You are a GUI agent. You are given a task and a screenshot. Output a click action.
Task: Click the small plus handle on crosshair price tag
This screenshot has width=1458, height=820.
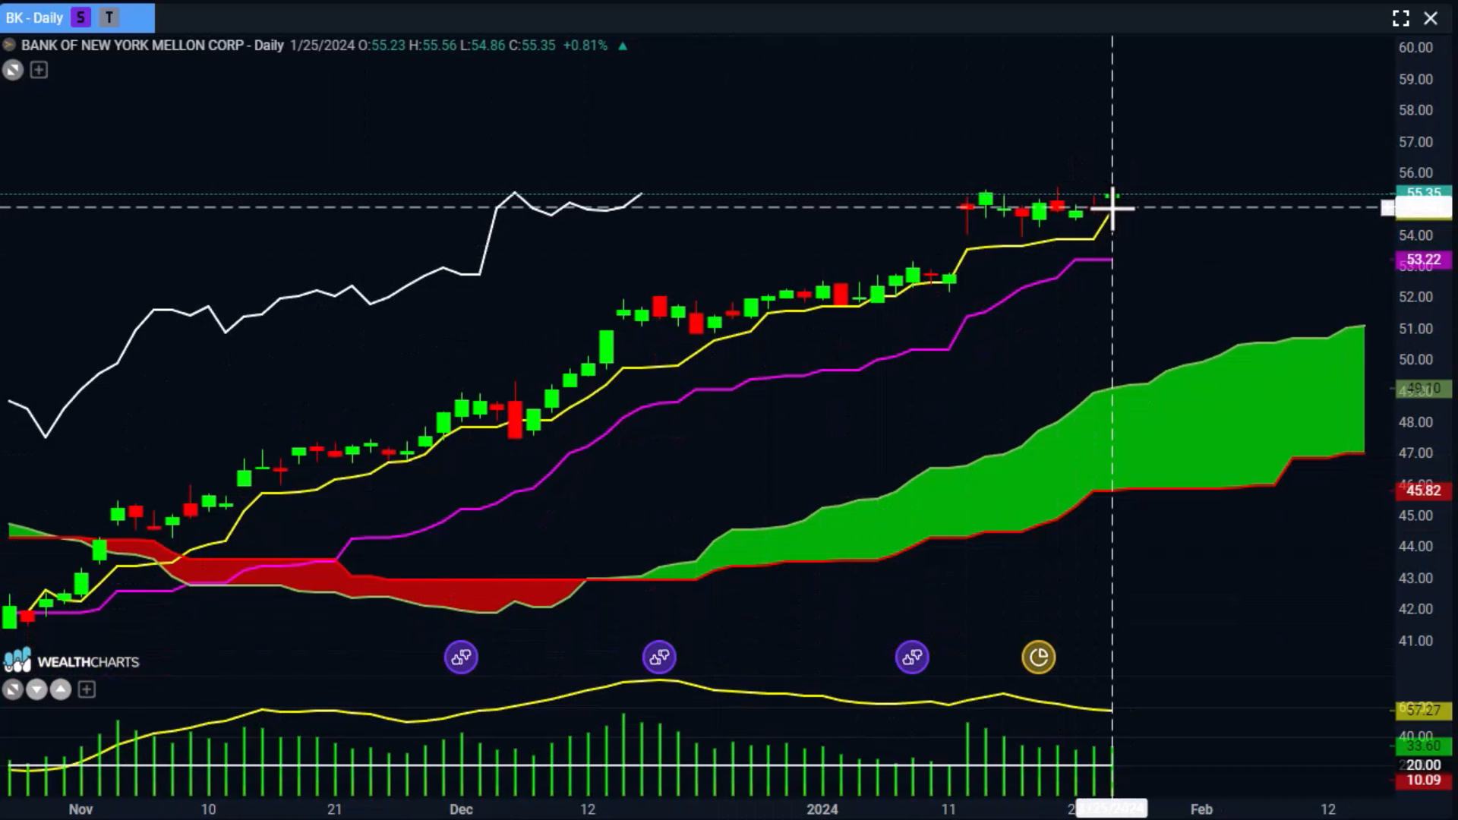pos(1387,207)
